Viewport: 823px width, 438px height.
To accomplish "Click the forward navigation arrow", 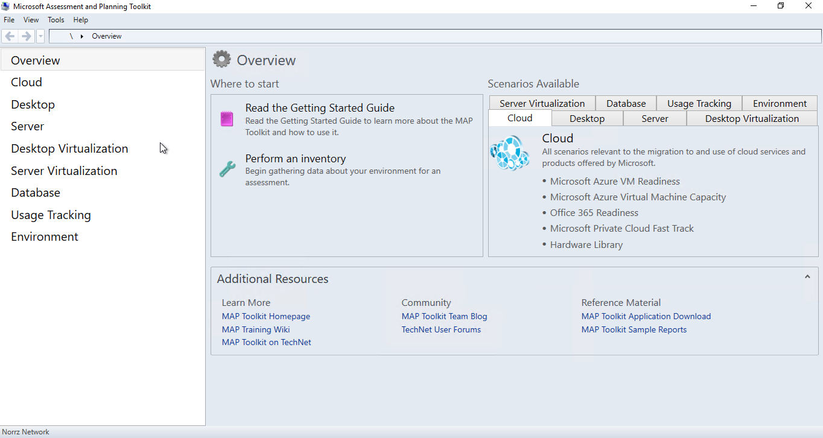I will 26,36.
